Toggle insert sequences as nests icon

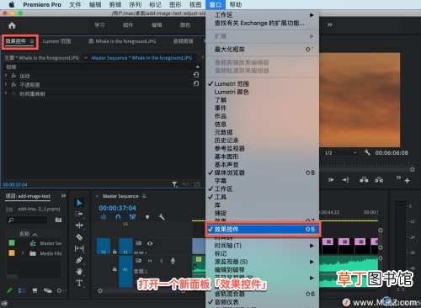click(104, 217)
